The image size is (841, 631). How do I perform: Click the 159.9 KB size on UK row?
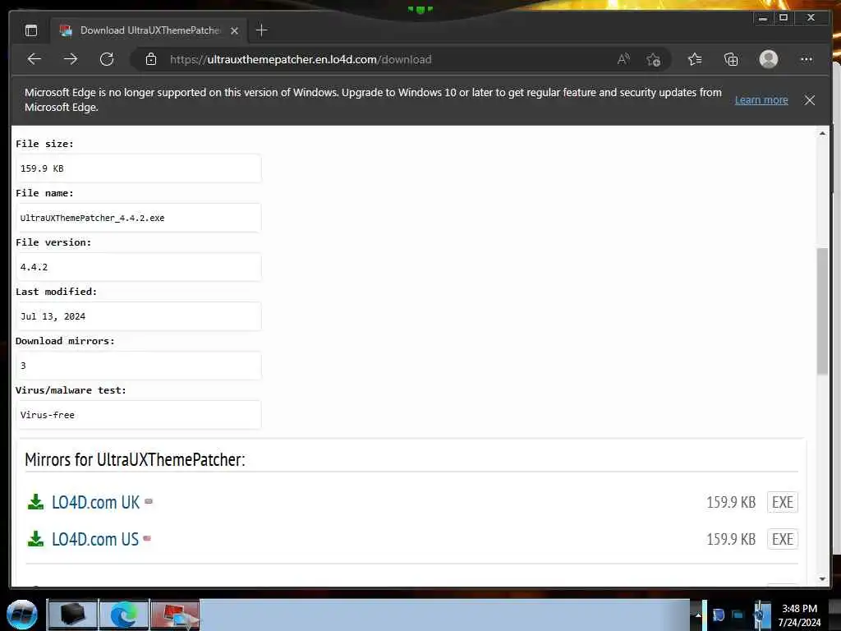731,502
